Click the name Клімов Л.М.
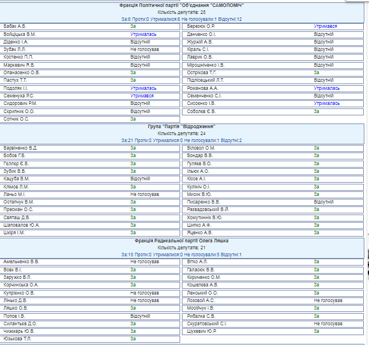This screenshot has width=369, height=345. pyautogui.click(x=16, y=187)
